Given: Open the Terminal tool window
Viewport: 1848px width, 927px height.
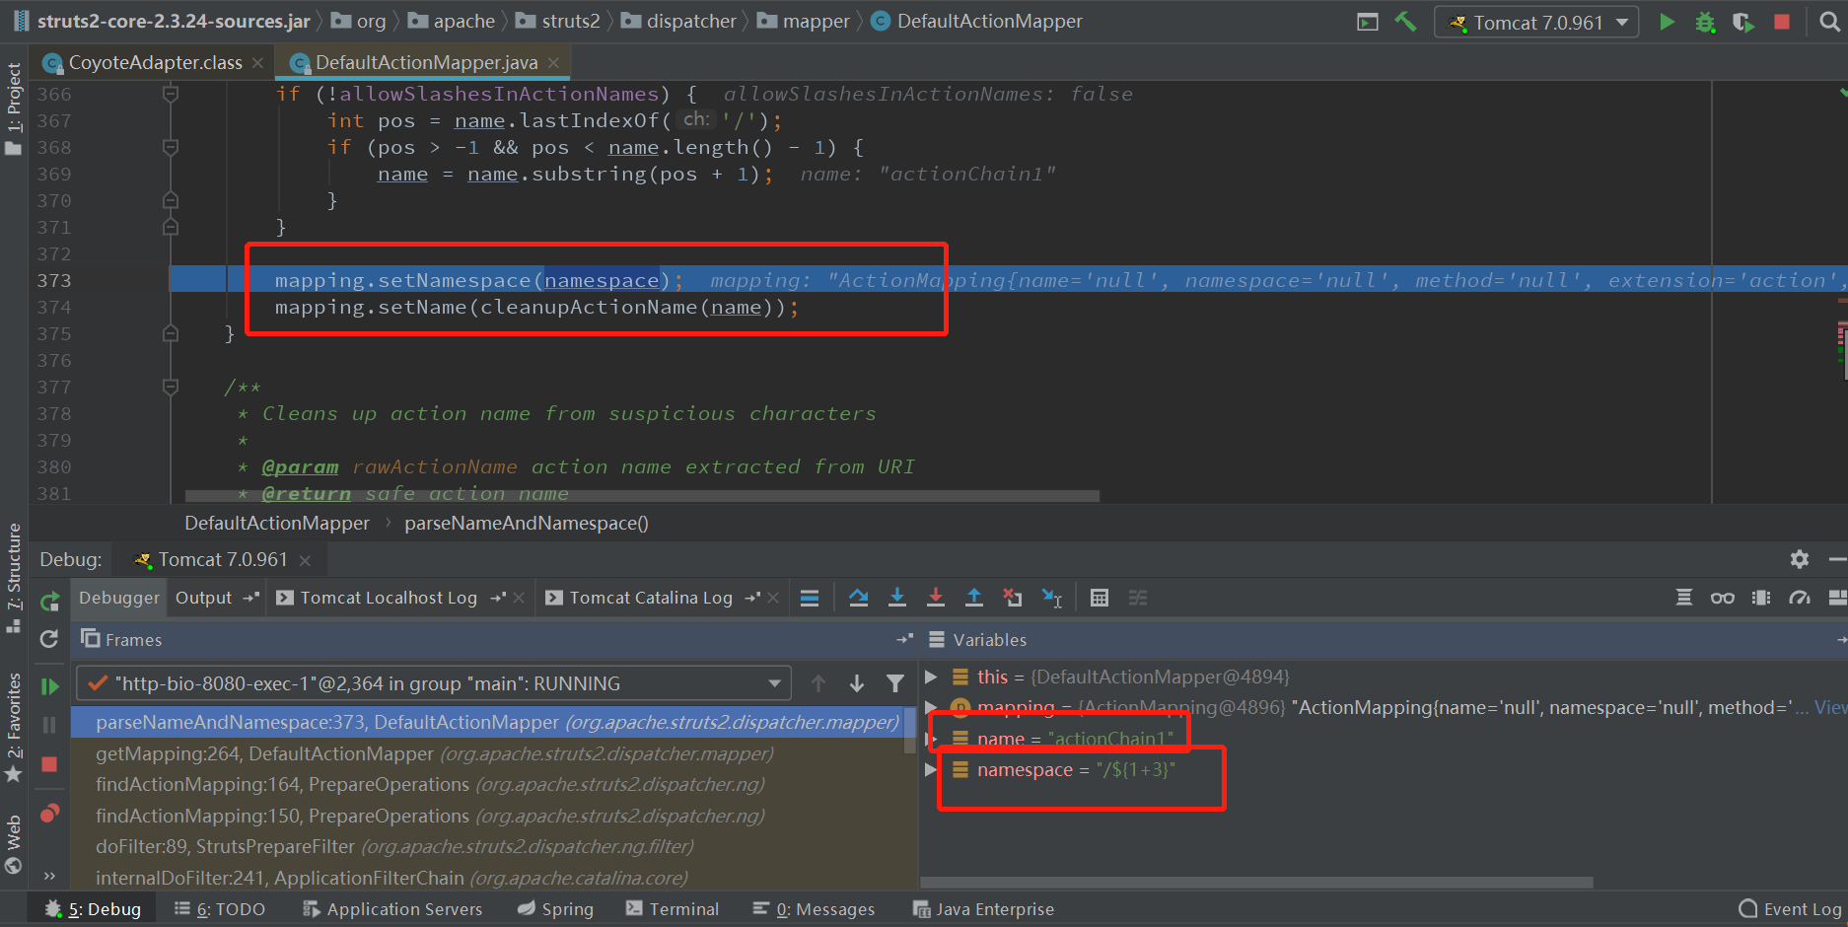Looking at the screenshot, I should (x=673, y=908).
